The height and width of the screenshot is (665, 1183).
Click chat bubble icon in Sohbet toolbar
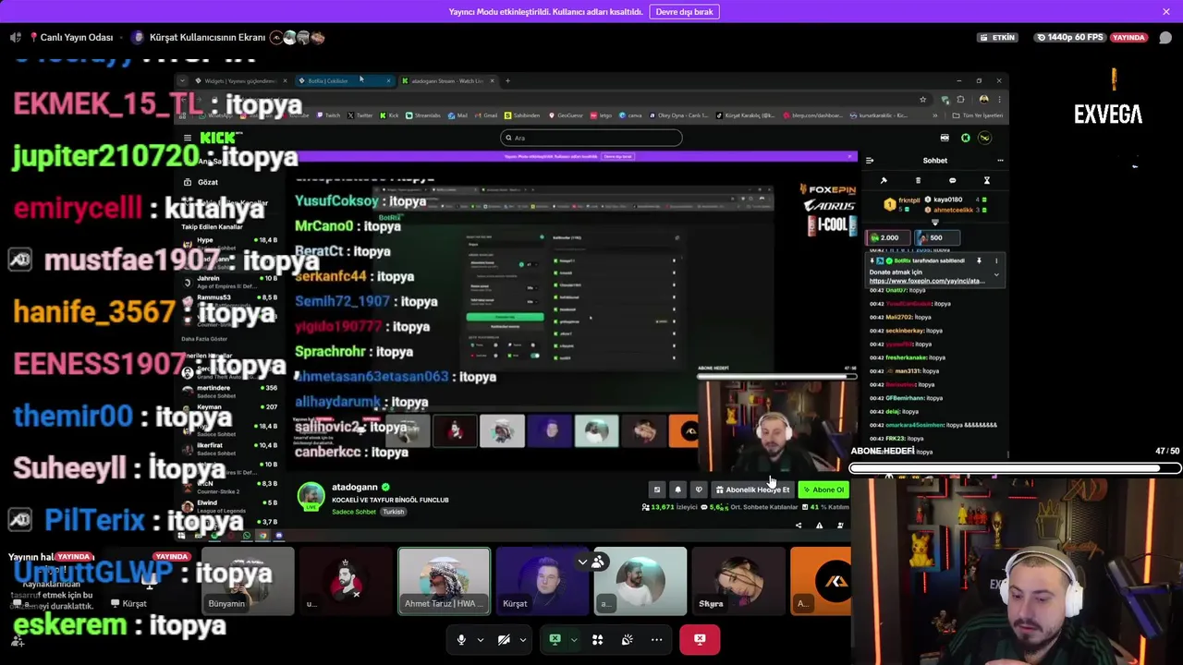pyautogui.click(x=952, y=181)
